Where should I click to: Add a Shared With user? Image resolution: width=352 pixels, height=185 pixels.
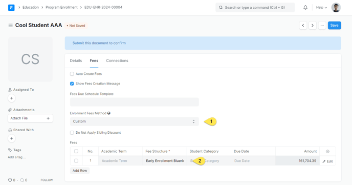point(12,138)
